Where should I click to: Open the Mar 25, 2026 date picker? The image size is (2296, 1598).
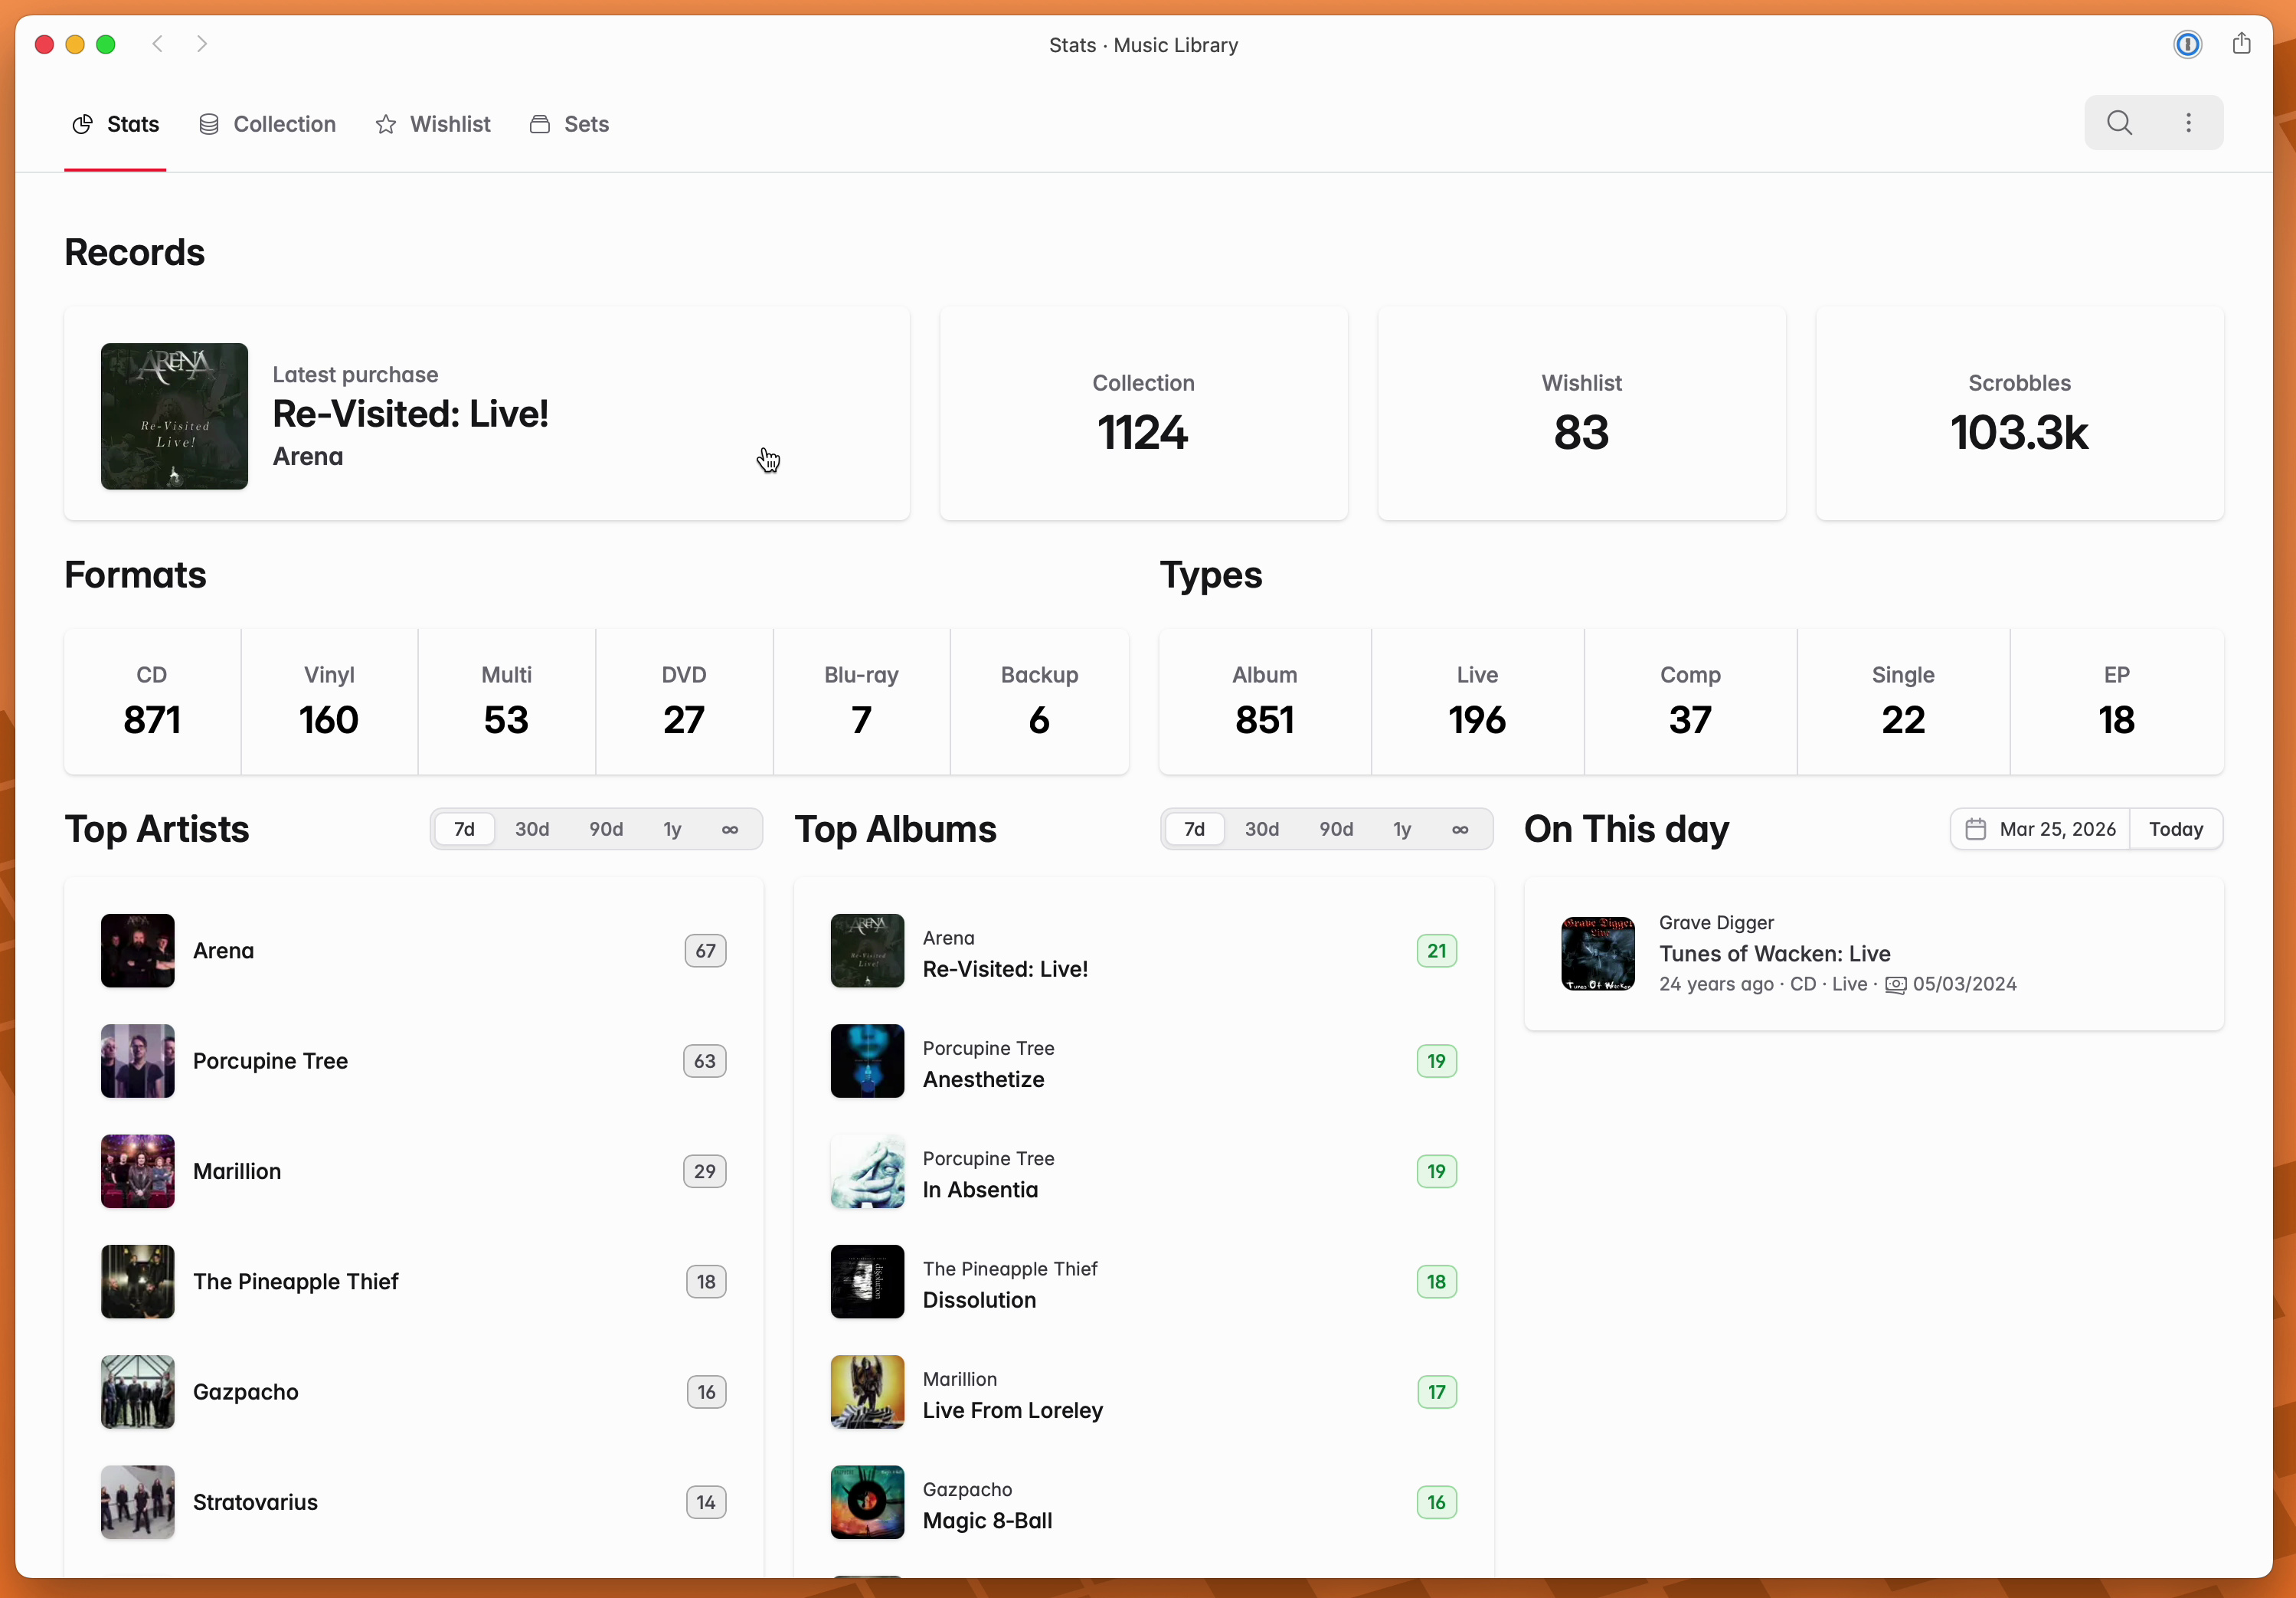(x=2040, y=829)
